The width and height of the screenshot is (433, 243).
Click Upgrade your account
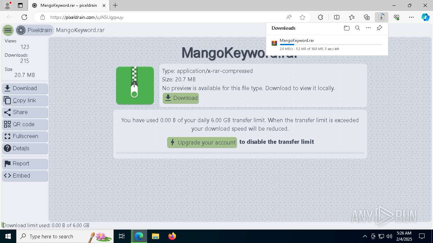tap(202, 142)
